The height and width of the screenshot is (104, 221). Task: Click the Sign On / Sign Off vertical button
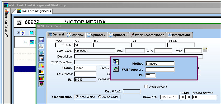click(x=7, y=25)
